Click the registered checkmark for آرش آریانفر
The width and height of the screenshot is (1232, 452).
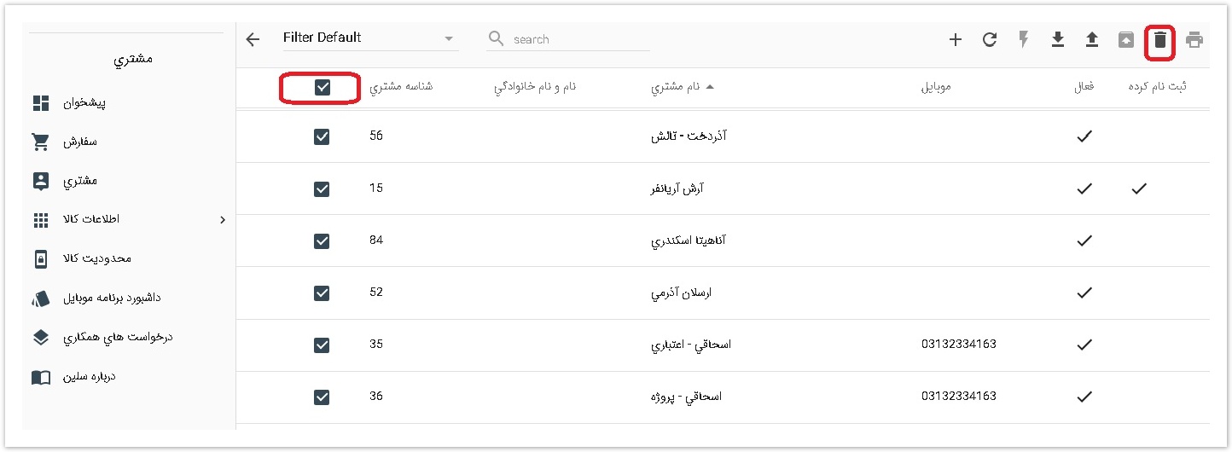(x=1138, y=188)
